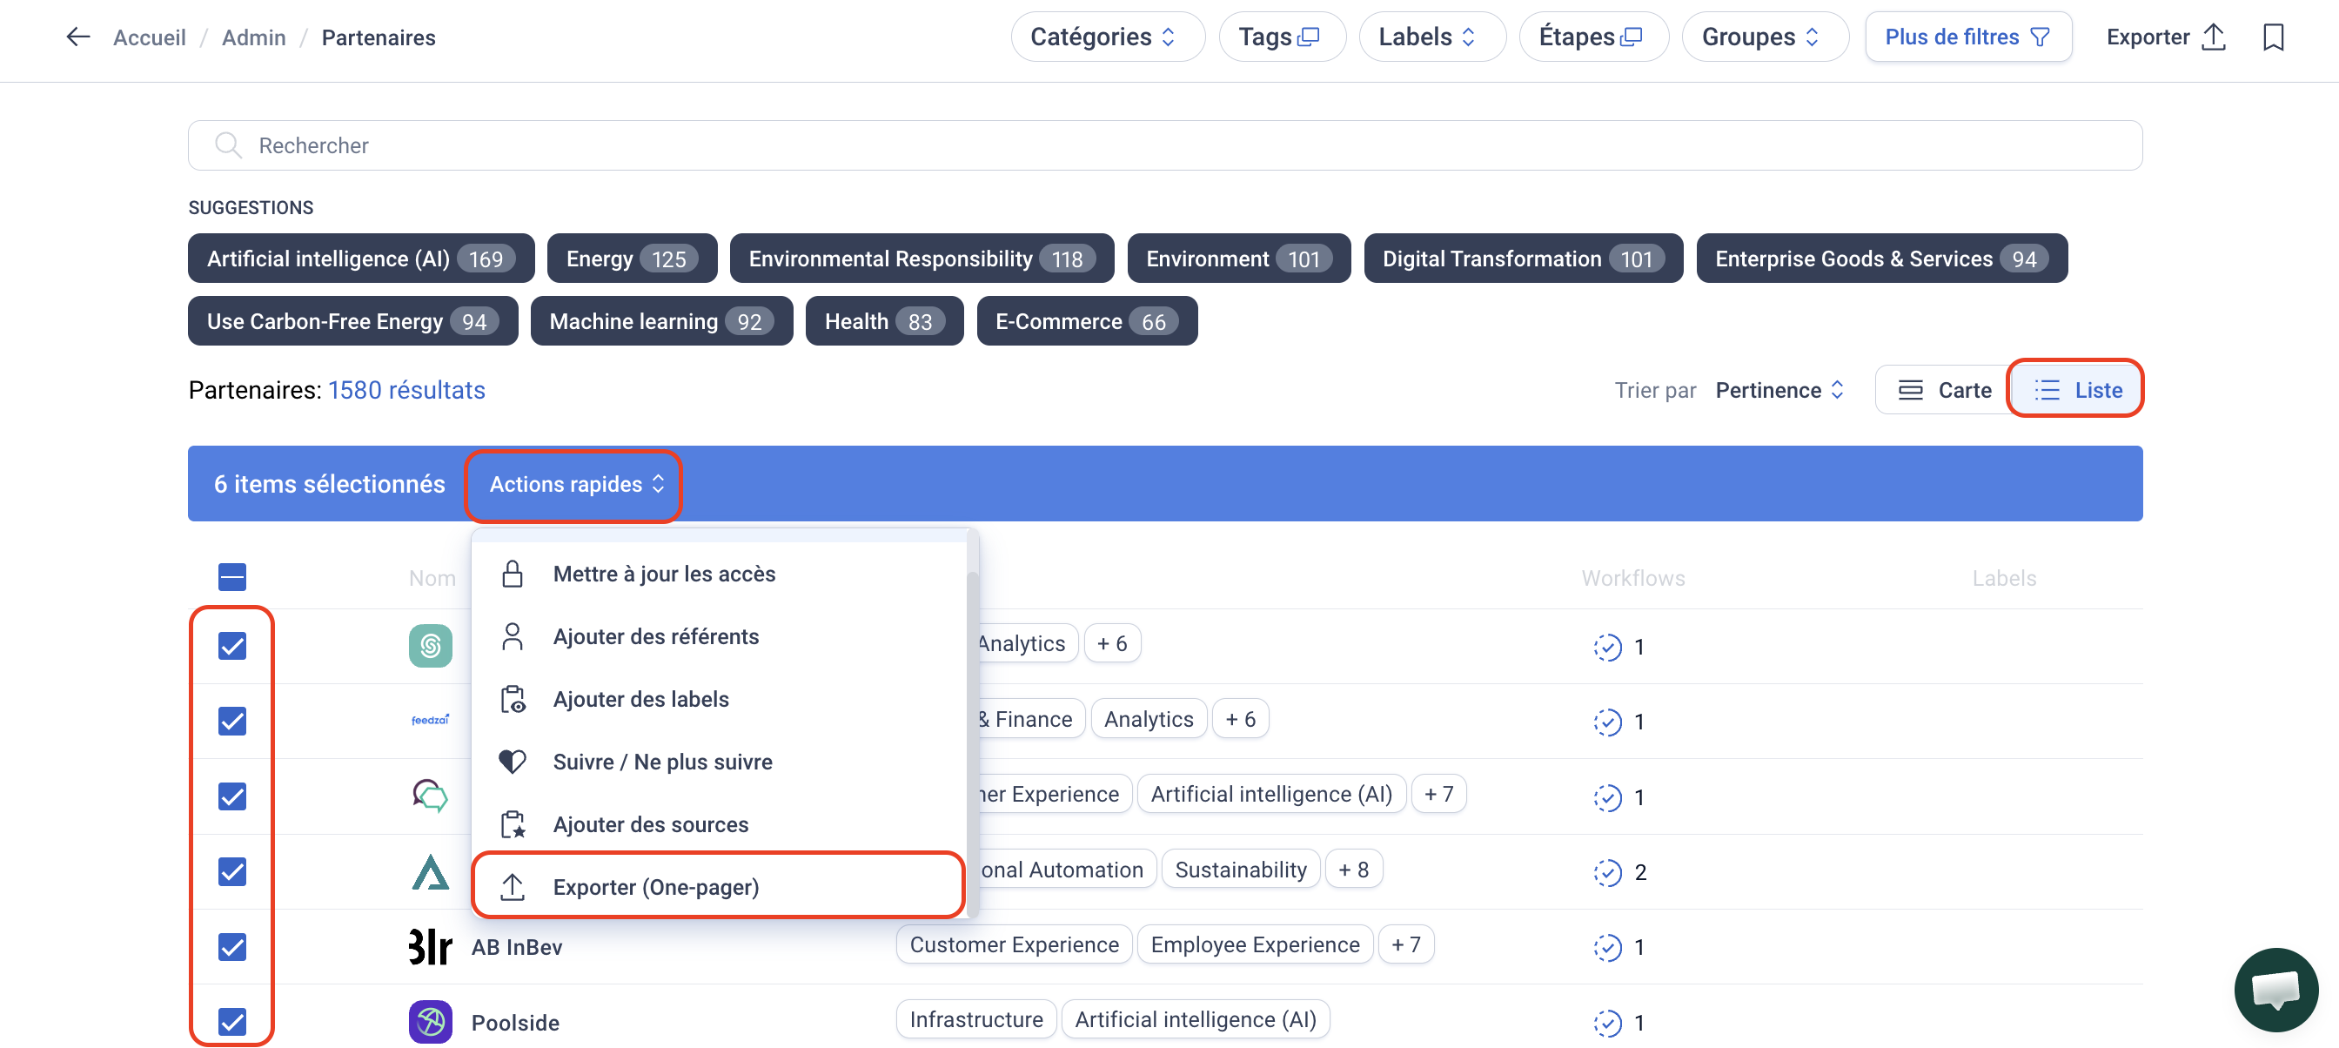2339x1048 pixels.
Task: Expand the + 7 tags for AB InBev
Action: tap(1404, 944)
